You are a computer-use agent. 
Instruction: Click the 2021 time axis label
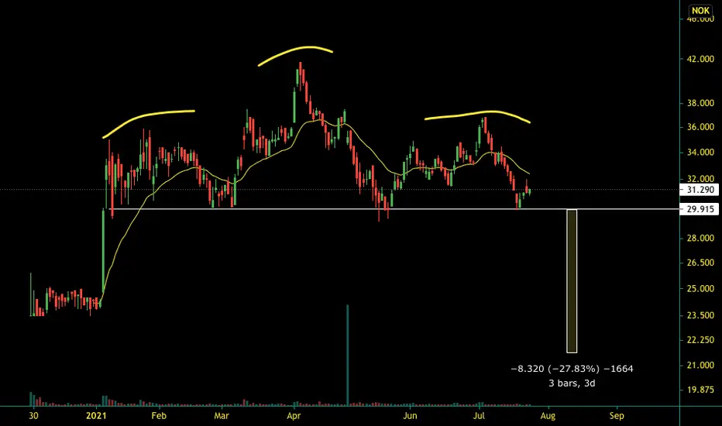point(96,416)
